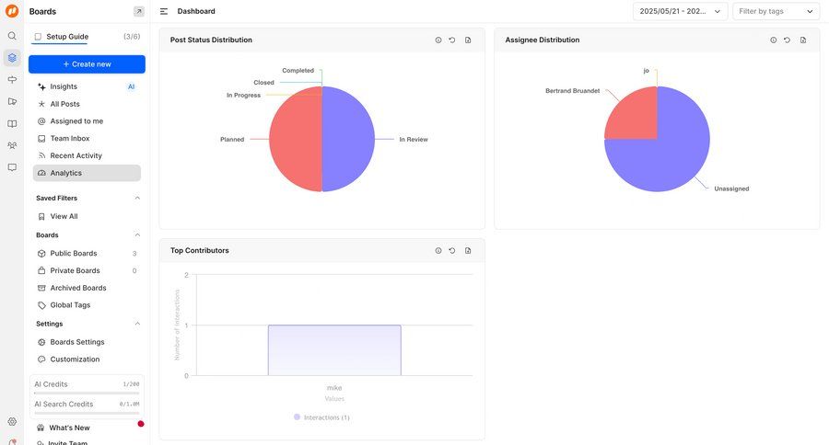Open Team Inbox
Viewport: 829px width, 445px height.
tap(87, 138)
